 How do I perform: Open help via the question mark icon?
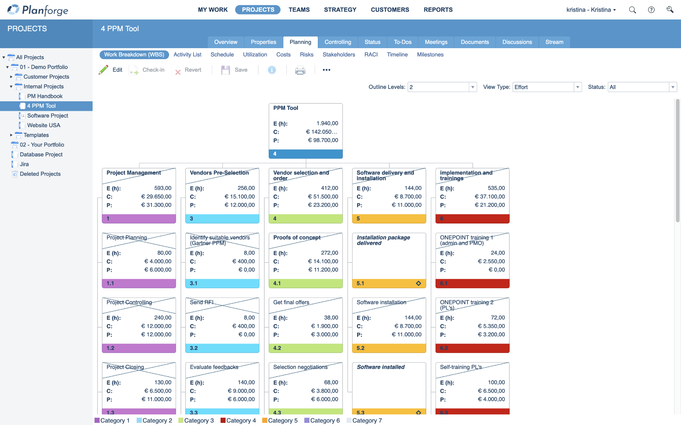[x=652, y=10]
